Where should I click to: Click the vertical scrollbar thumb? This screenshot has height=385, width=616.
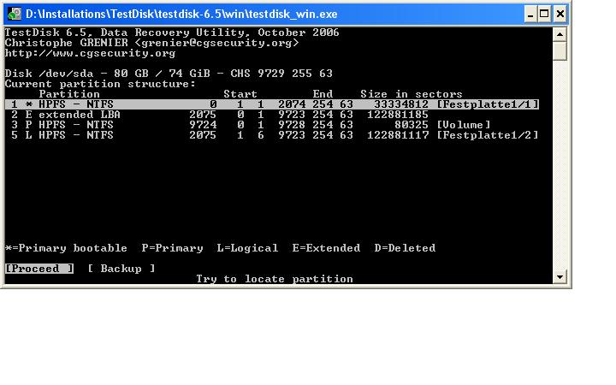560,51
